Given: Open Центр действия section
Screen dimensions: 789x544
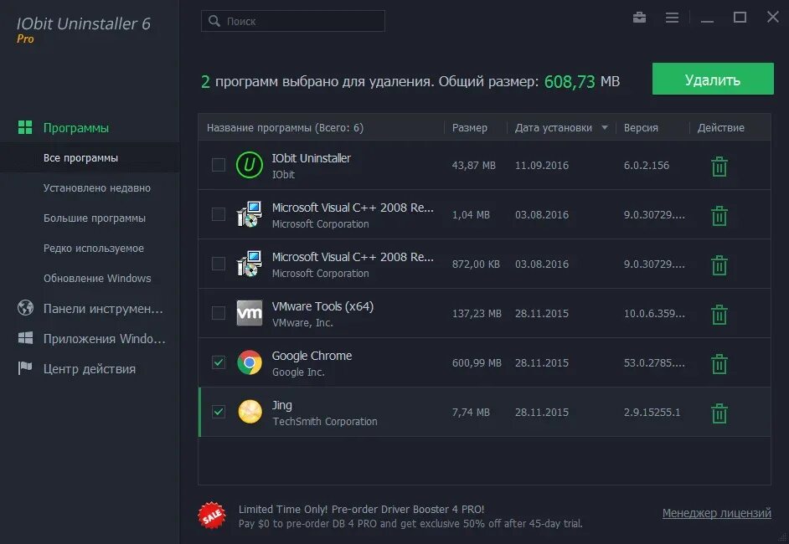Looking at the screenshot, I should (90, 369).
